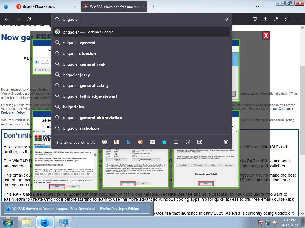
Task: Pick suggestion 'brigadeiro'
Action: tap(141, 107)
